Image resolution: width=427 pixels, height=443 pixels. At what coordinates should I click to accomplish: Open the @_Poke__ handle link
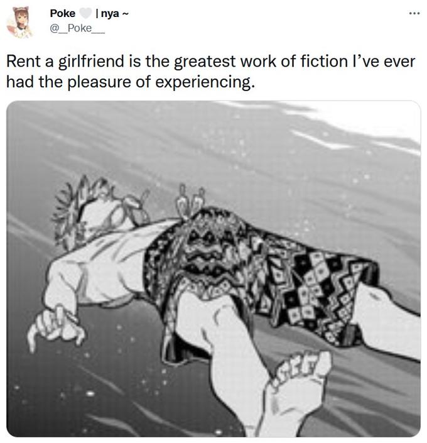pos(77,28)
